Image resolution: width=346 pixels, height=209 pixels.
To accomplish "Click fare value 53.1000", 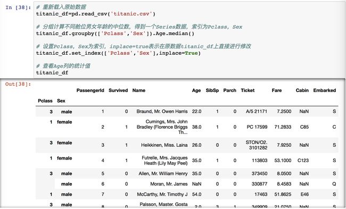I will click(x=283, y=161).
